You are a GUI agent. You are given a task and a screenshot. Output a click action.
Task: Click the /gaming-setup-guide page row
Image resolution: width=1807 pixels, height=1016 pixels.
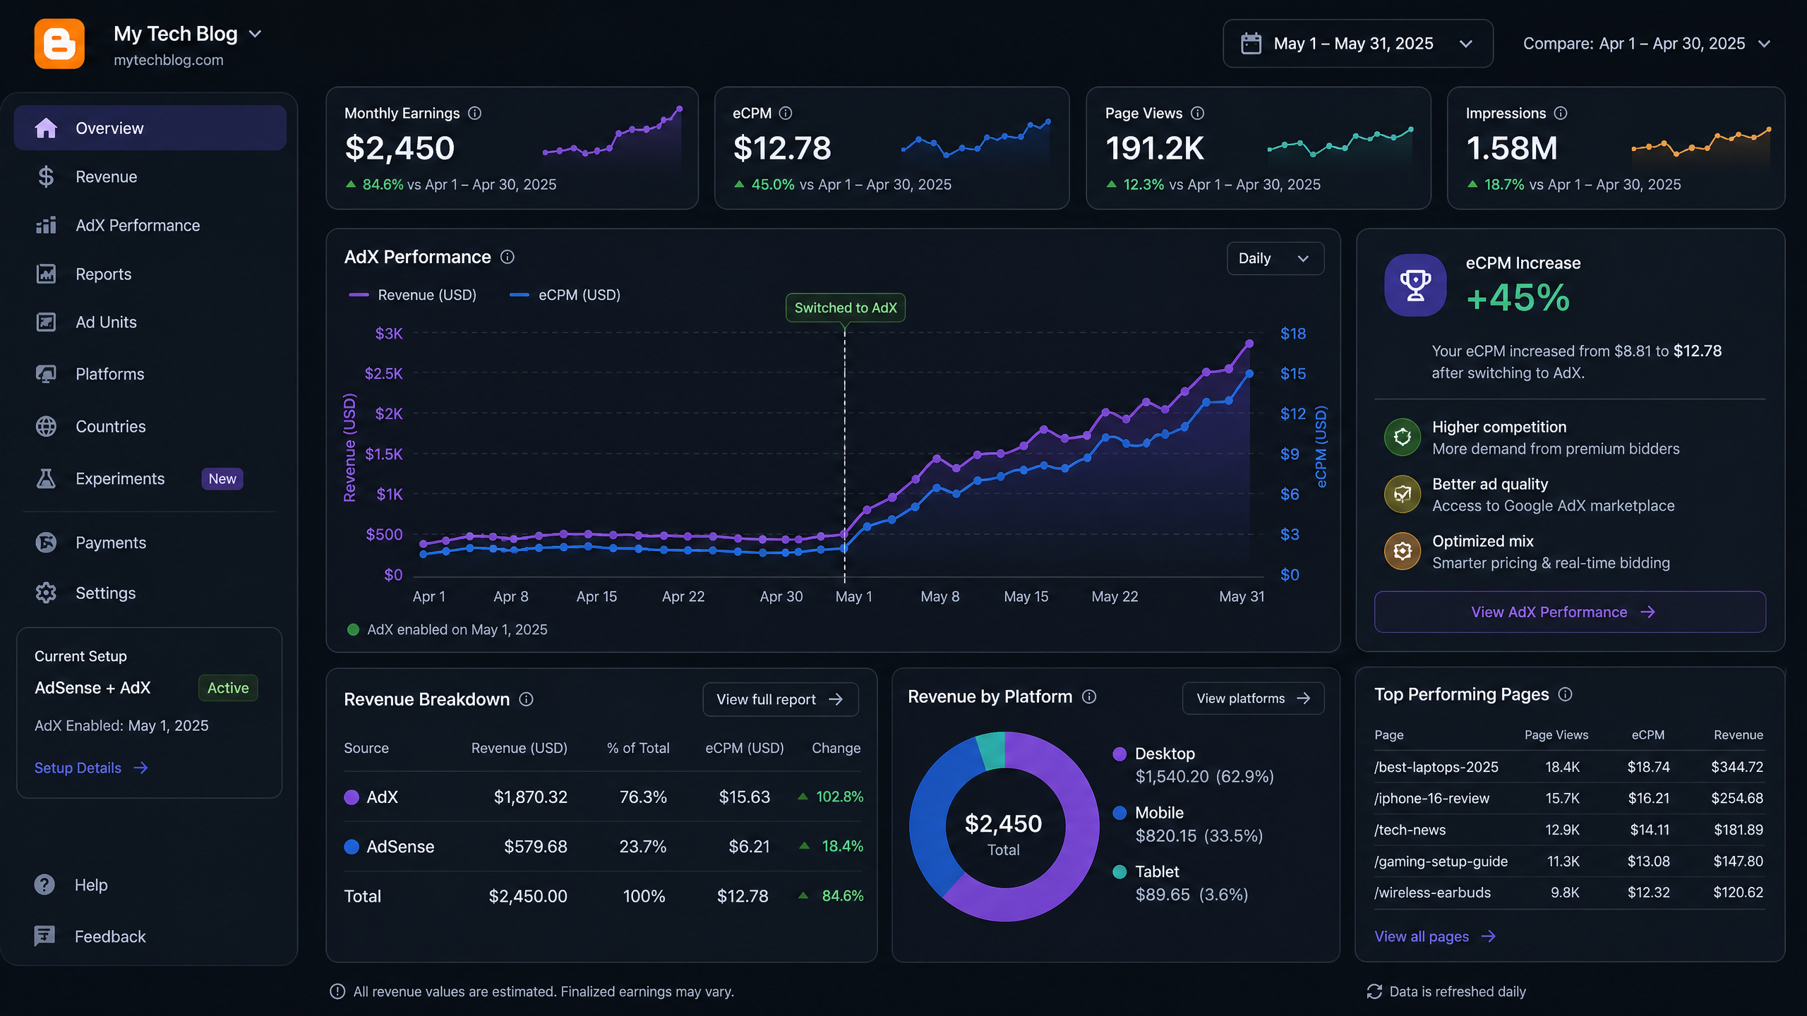1568,861
